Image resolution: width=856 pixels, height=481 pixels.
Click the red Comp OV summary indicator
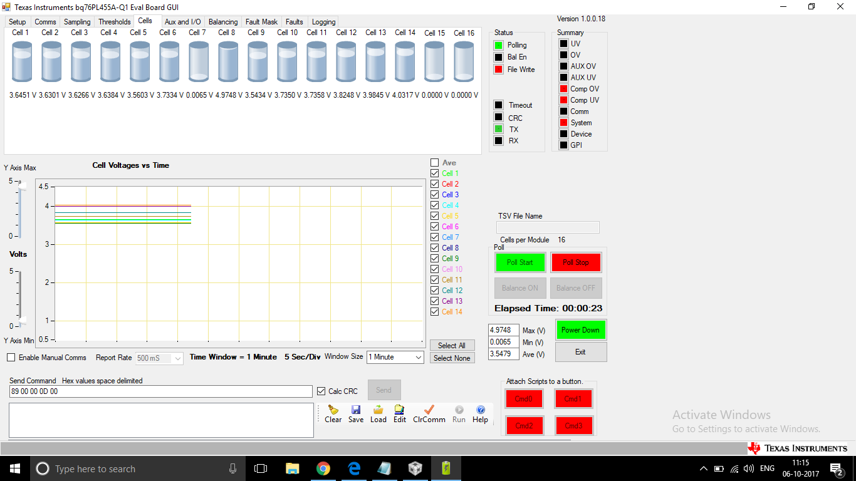click(x=563, y=89)
